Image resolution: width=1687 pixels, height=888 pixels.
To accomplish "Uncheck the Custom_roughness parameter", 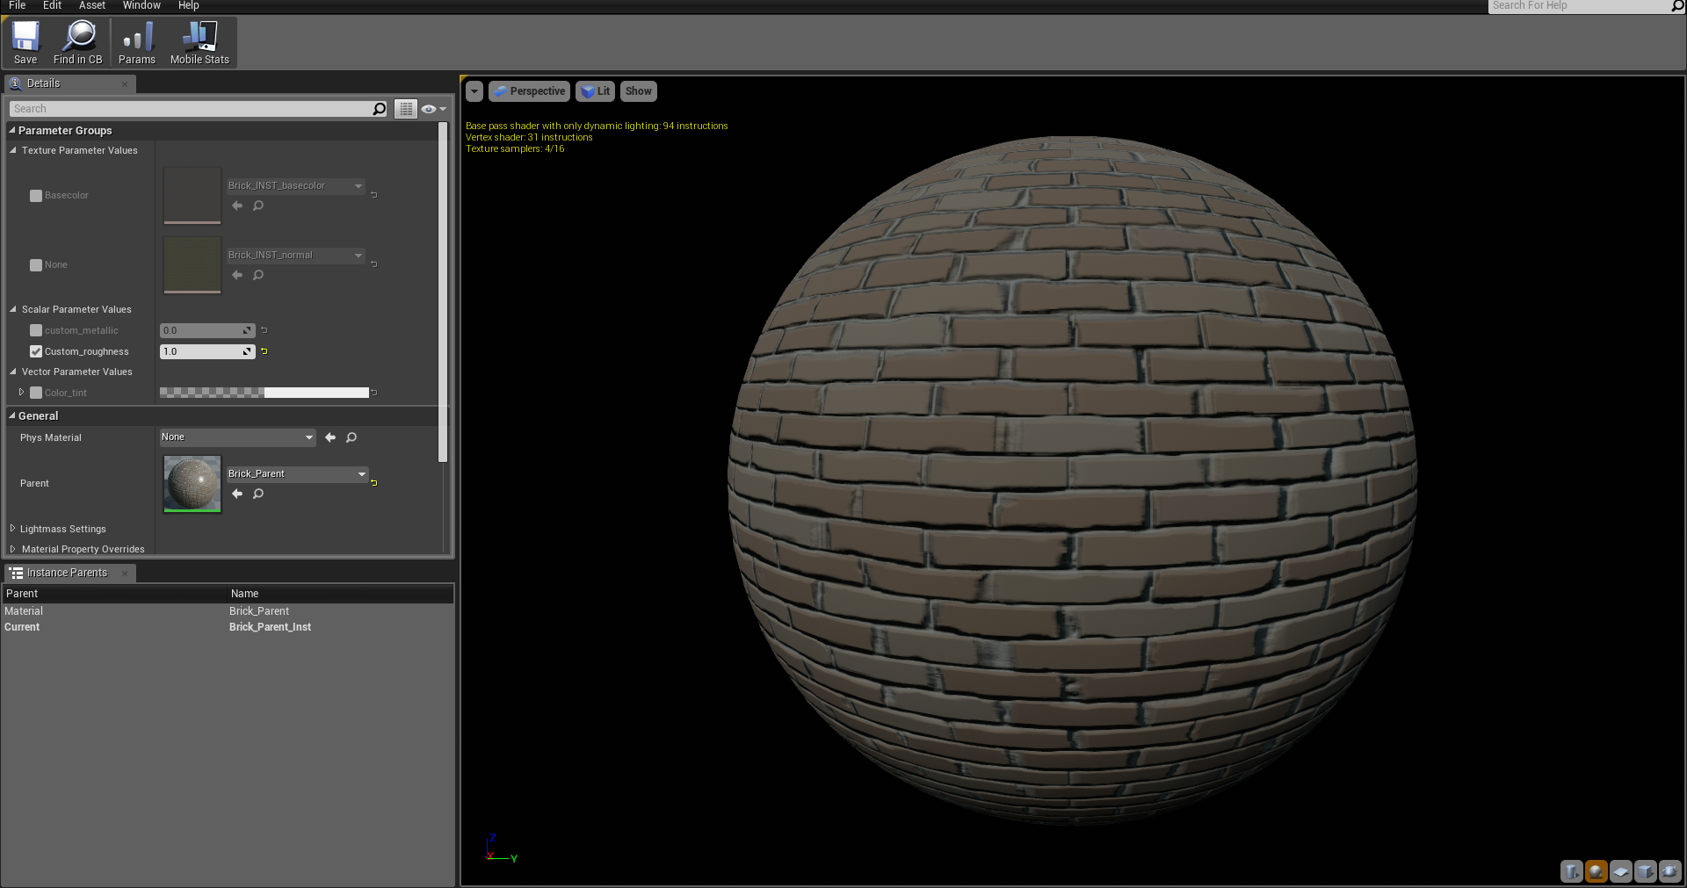I will [x=36, y=351].
